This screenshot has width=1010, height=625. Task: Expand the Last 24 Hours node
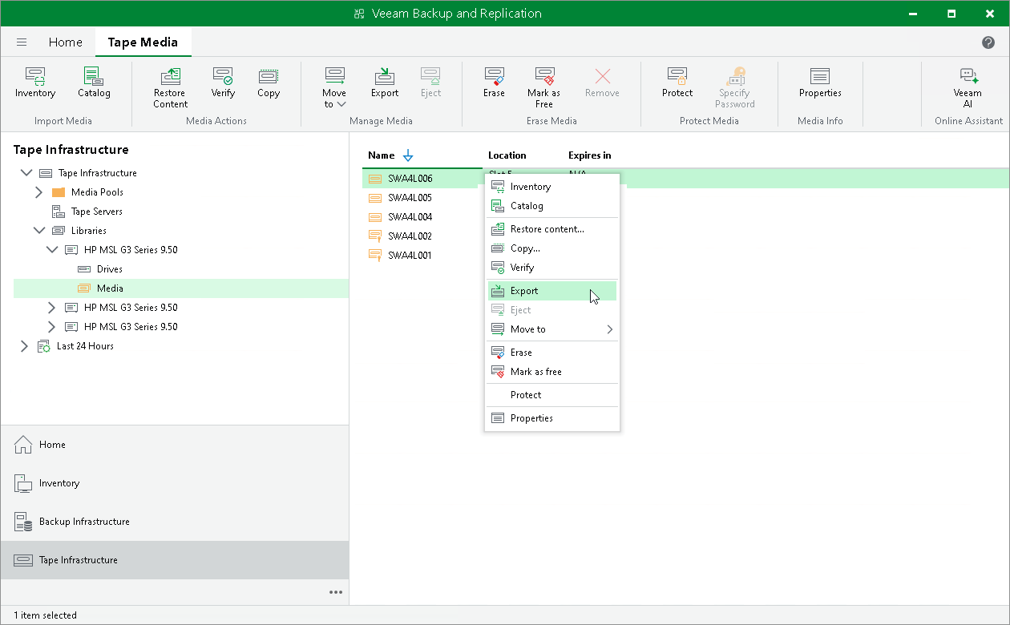coord(23,345)
